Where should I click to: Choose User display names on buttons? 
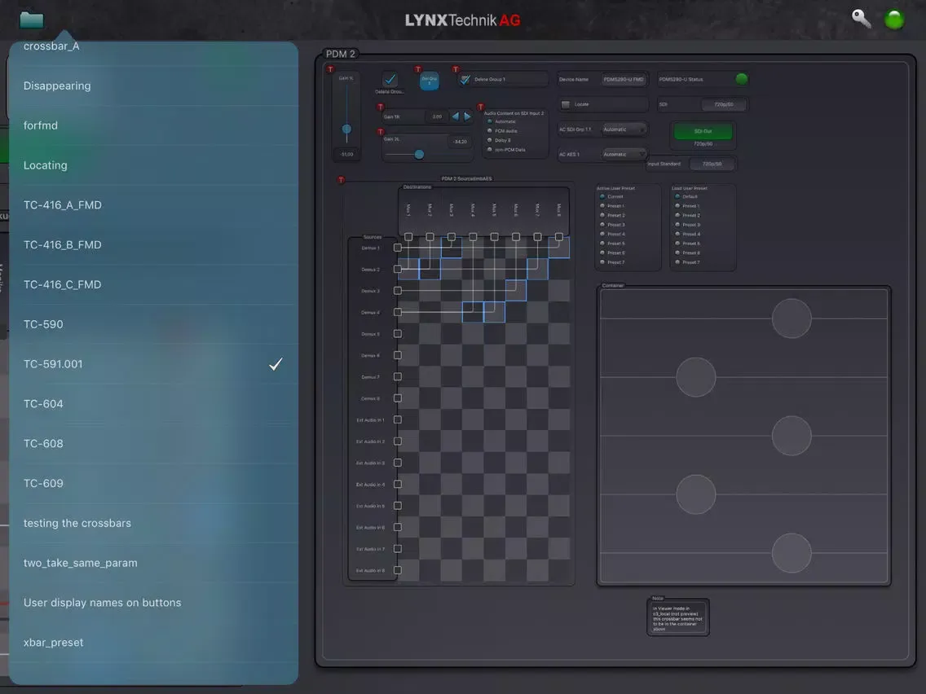153,603
